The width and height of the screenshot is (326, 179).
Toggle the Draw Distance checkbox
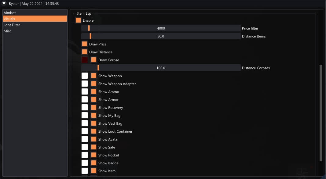click(85, 52)
